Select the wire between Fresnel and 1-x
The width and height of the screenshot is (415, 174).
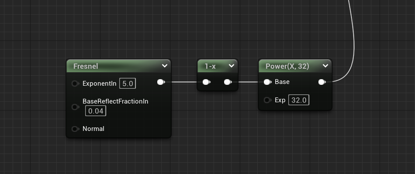point(184,82)
